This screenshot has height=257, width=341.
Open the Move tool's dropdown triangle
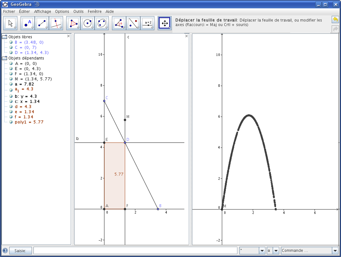15,28
